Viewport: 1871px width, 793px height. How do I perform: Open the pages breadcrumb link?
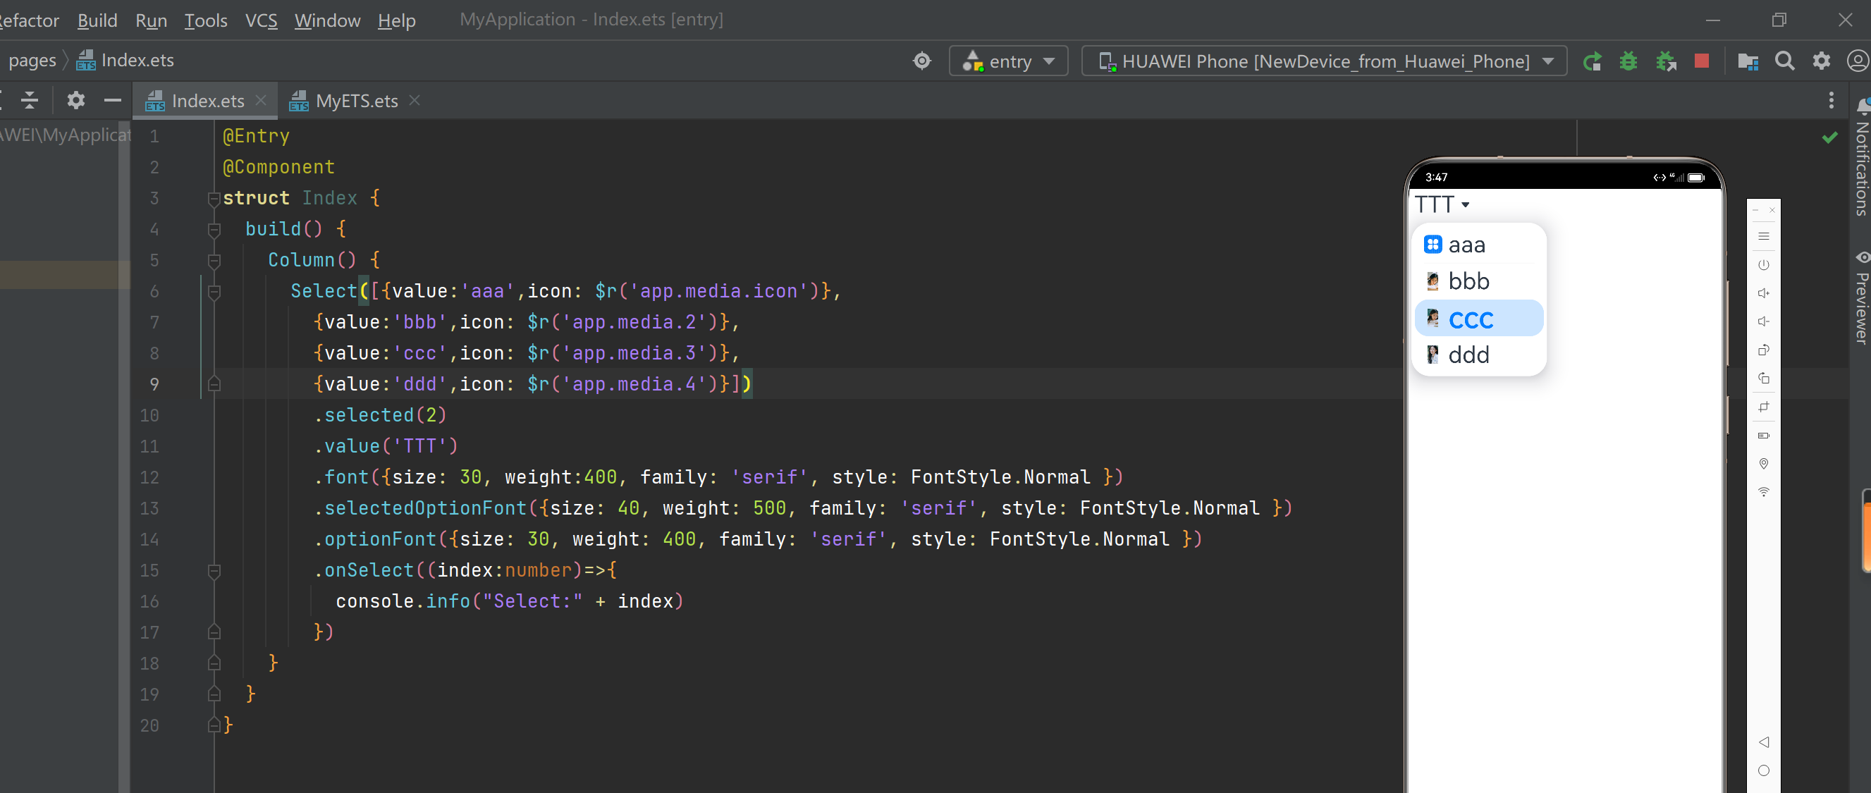(x=32, y=59)
